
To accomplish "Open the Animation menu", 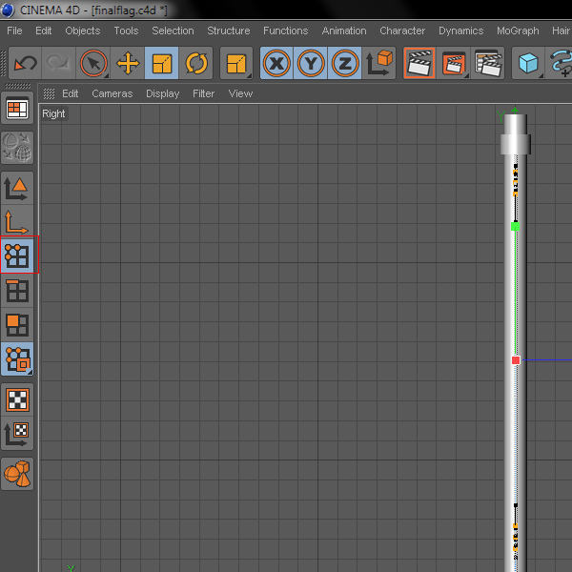I will click(x=344, y=31).
